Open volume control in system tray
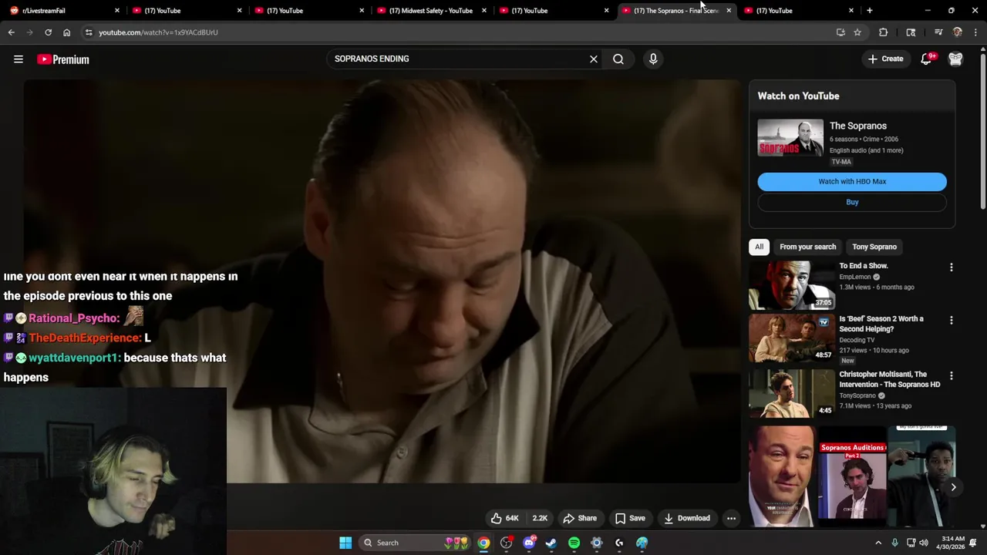The image size is (987, 555). (925, 543)
